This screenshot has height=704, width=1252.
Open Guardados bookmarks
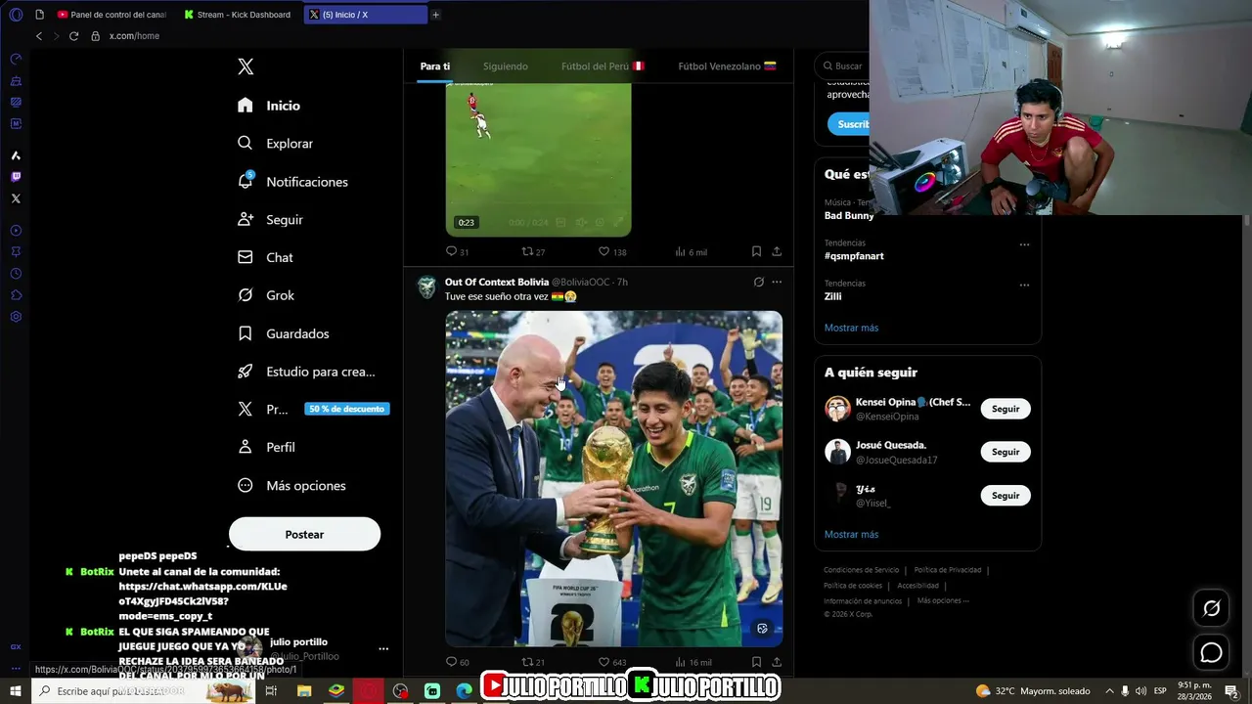point(283,333)
